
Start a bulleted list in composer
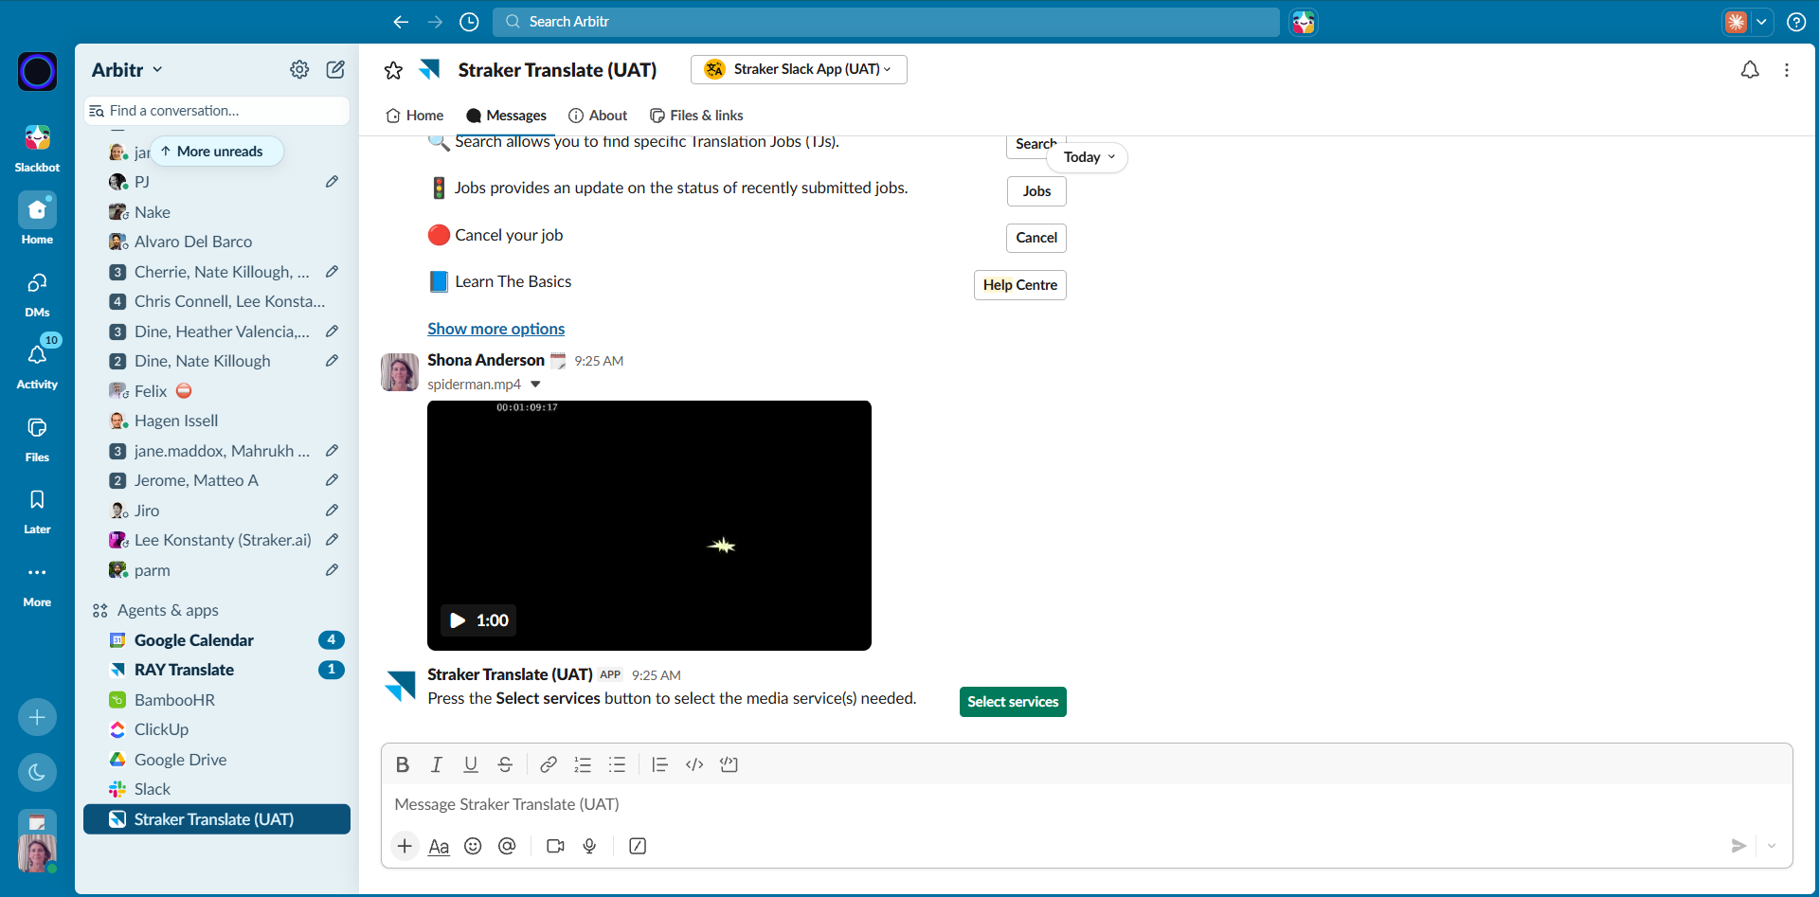617,764
